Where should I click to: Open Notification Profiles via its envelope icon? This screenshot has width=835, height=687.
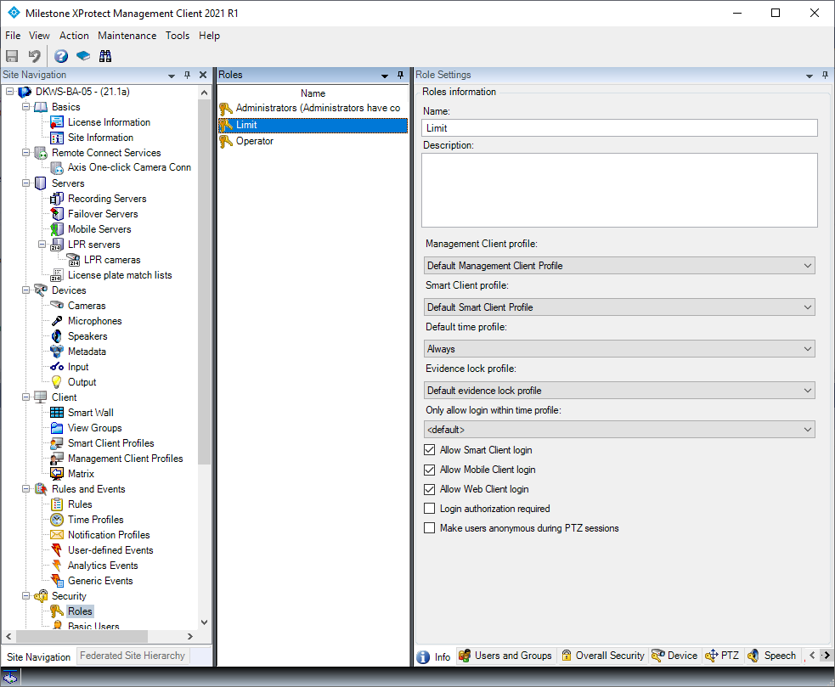pos(58,534)
